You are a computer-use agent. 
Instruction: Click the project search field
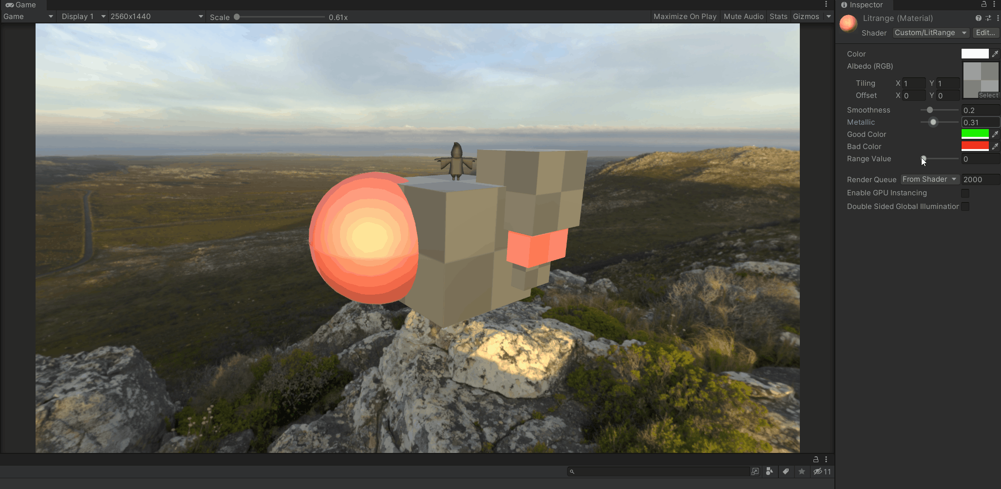click(x=658, y=471)
